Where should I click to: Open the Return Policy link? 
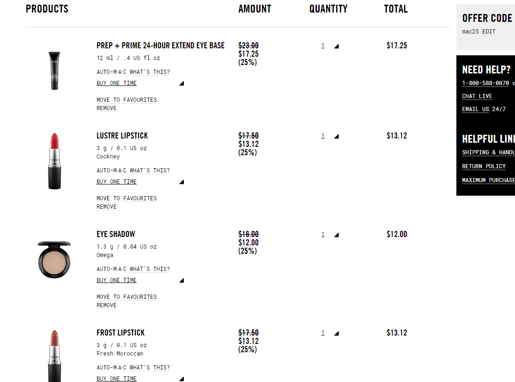pyautogui.click(x=483, y=166)
